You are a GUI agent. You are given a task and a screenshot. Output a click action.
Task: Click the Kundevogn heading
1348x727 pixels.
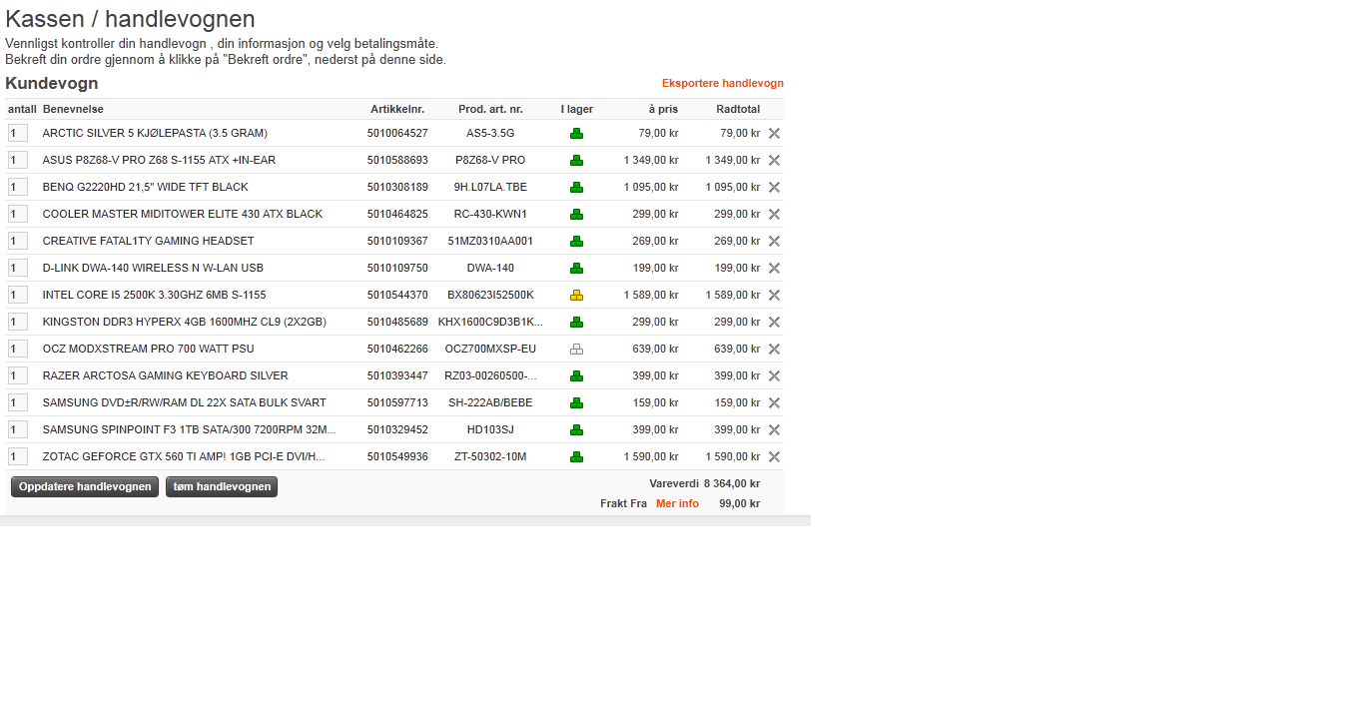[x=51, y=83]
